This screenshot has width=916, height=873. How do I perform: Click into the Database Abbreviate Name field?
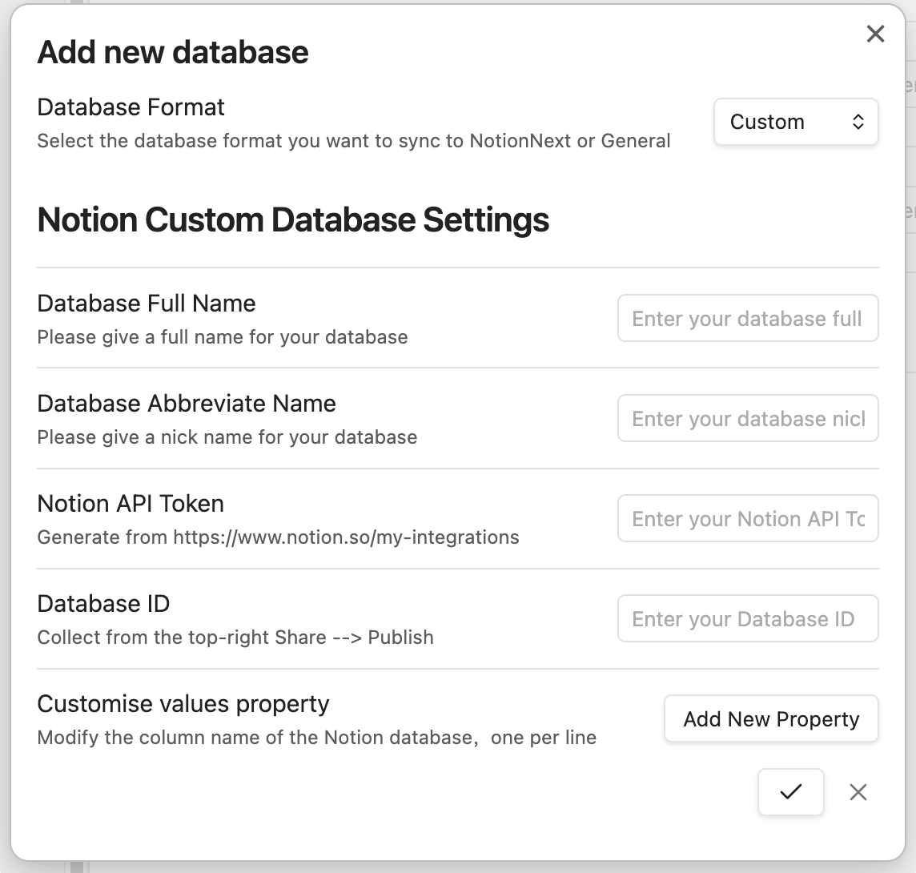tap(747, 419)
